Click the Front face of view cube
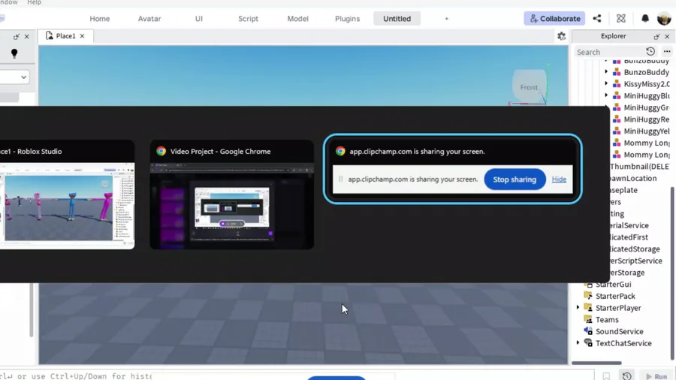Image resolution: width=676 pixels, height=380 pixels. coord(529,87)
